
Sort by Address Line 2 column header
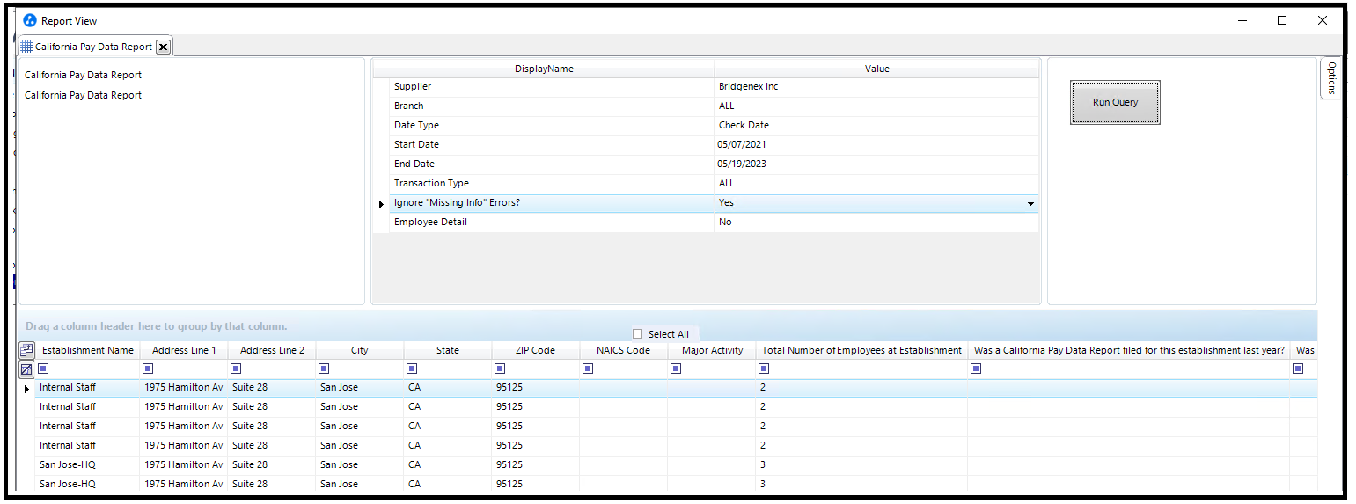pos(272,350)
